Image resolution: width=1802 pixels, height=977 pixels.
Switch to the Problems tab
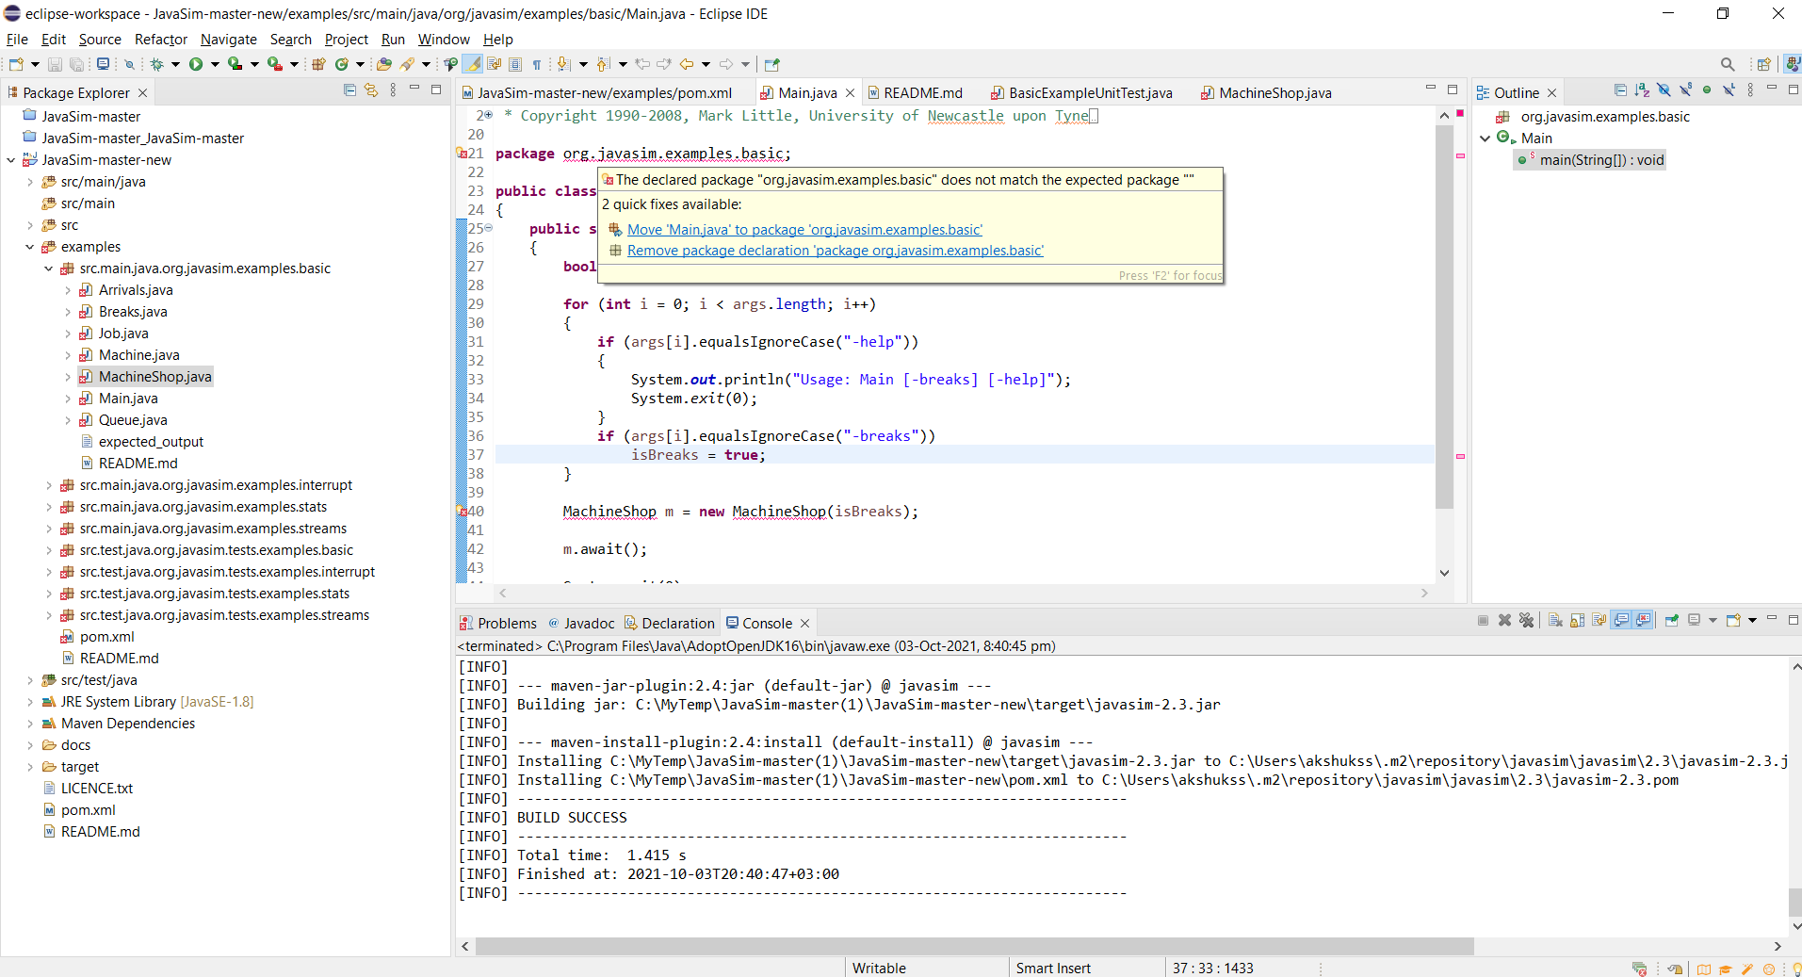[498, 624]
